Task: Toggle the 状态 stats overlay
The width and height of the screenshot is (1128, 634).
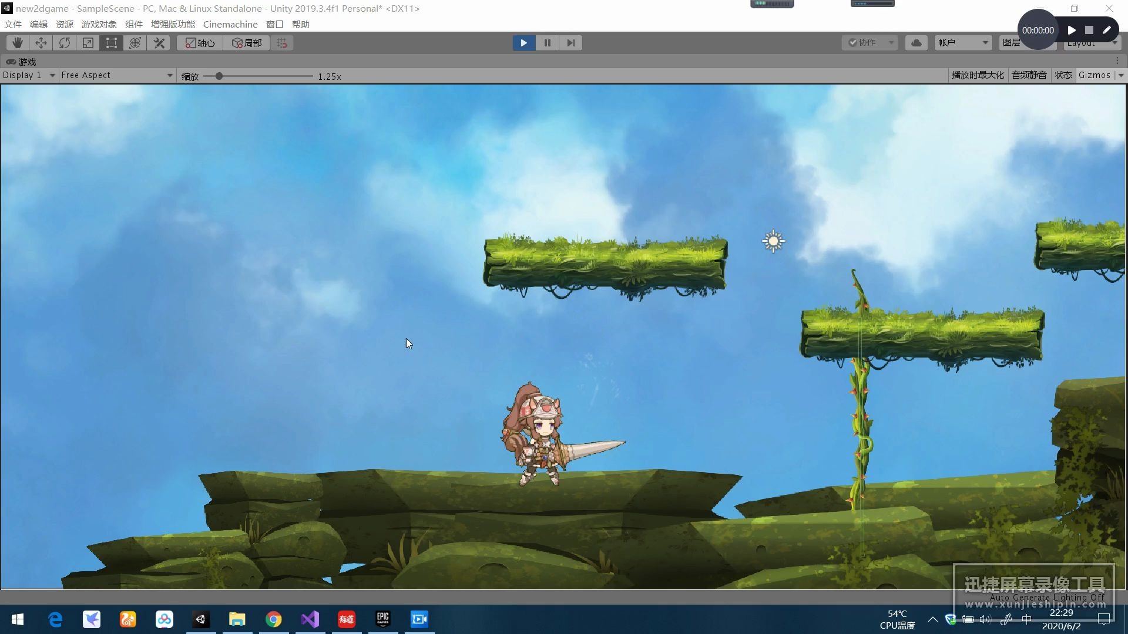Action: (1063, 75)
